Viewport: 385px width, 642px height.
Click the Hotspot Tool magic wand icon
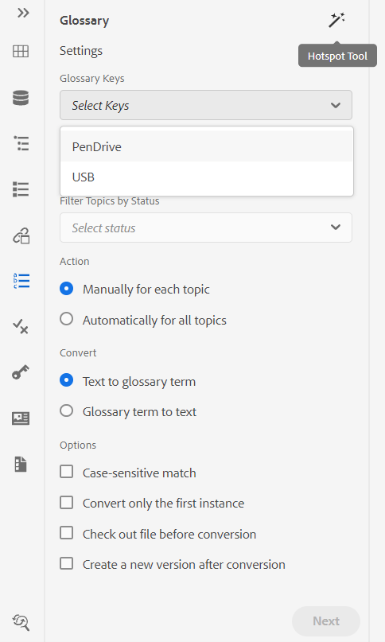pyautogui.click(x=336, y=20)
